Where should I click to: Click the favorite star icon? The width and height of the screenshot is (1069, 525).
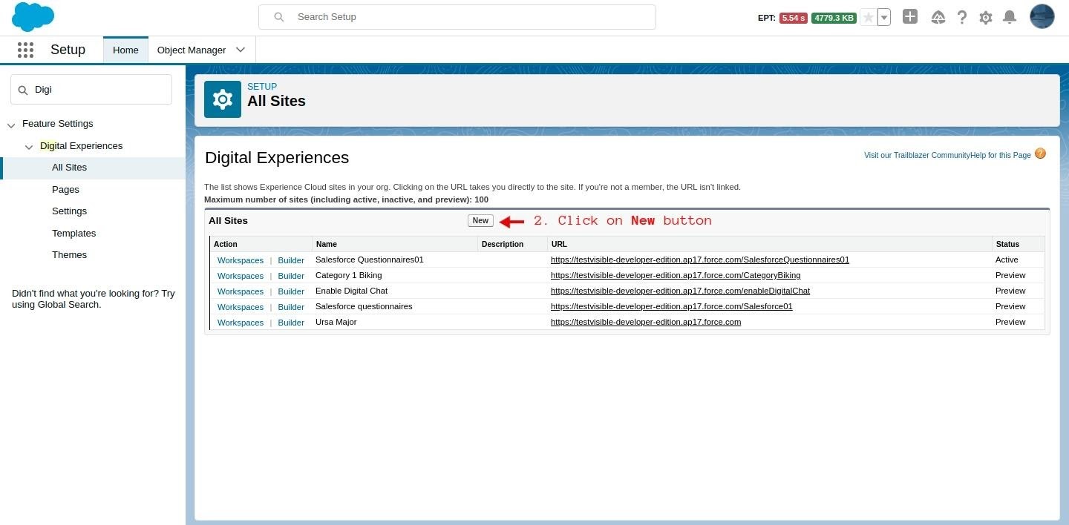click(x=868, y=17)
